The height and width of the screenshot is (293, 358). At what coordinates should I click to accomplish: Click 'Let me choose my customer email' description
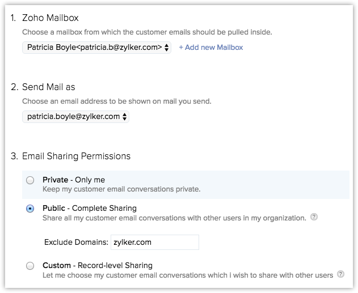point(187,275)
